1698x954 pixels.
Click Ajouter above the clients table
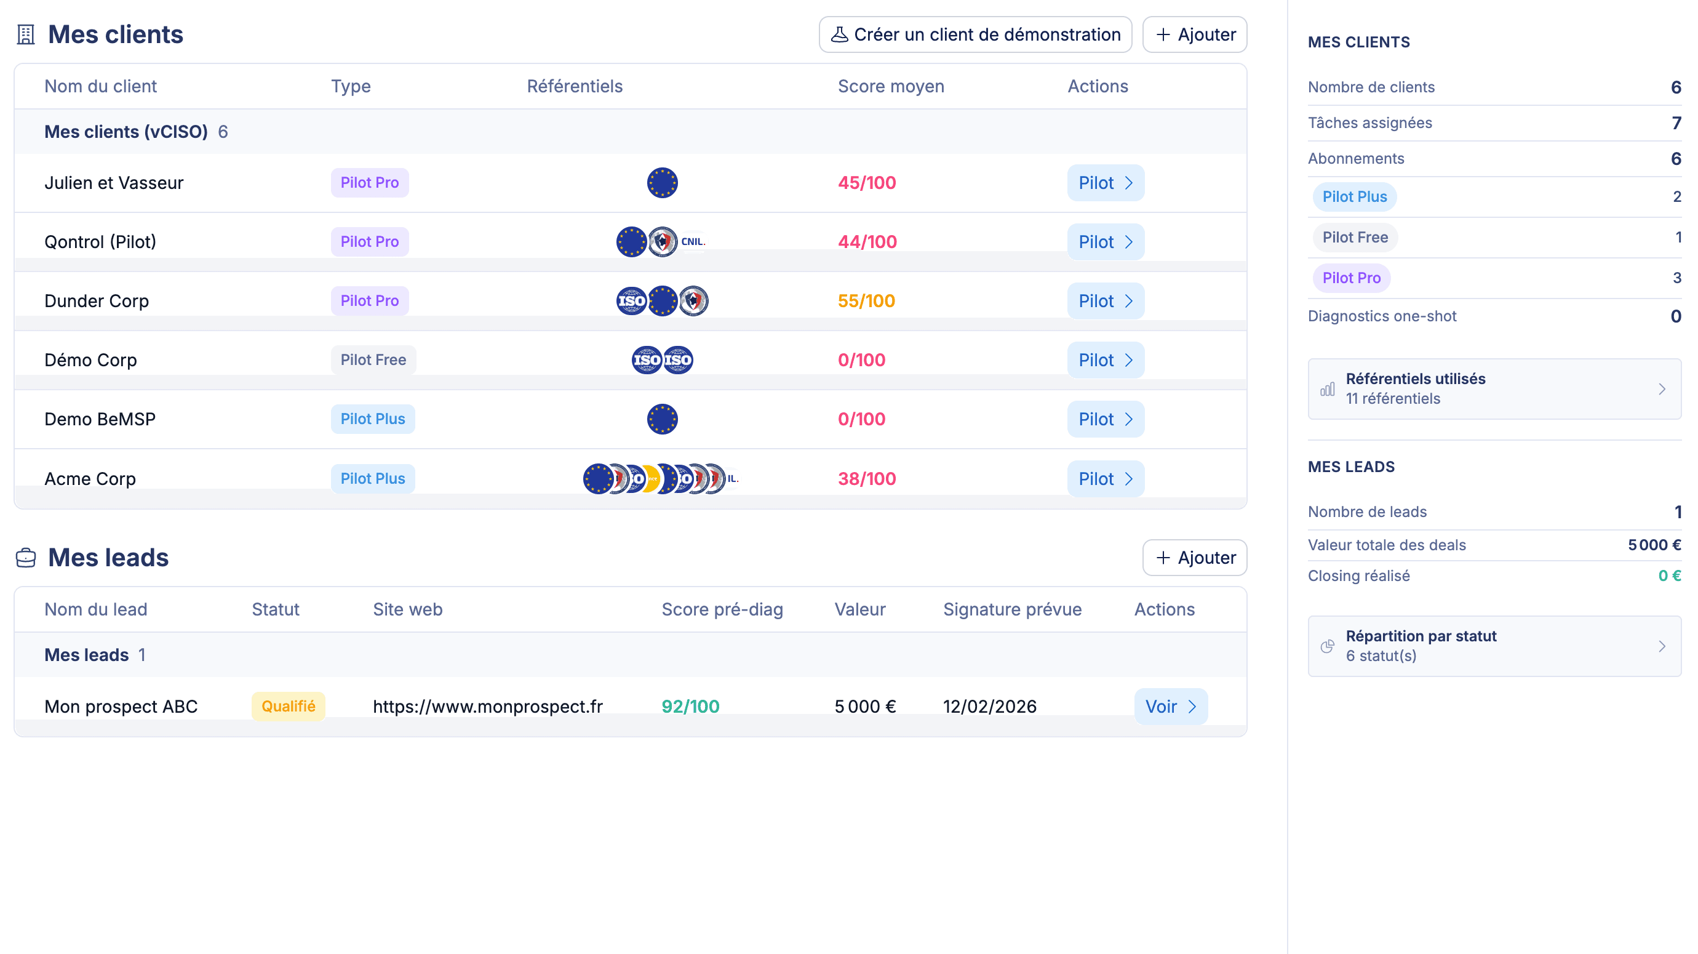[x=1194, y=34]
